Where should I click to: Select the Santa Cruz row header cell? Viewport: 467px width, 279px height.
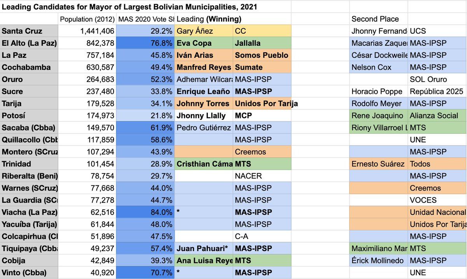(x=29, y=31)
